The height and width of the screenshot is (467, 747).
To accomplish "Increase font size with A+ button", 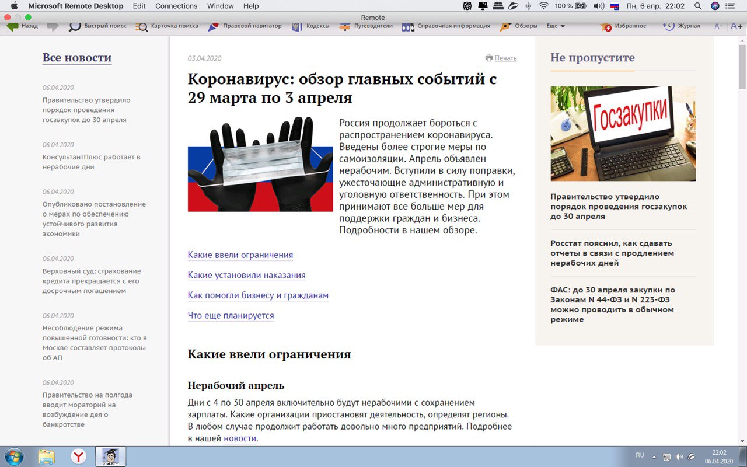I will click(736, 26).
